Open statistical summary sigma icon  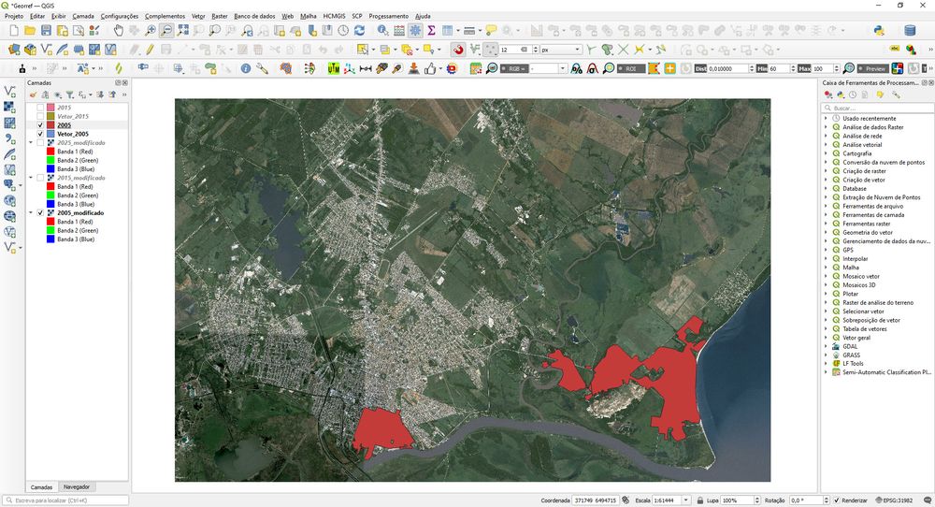pyautogui.click(x=431, y=31)
